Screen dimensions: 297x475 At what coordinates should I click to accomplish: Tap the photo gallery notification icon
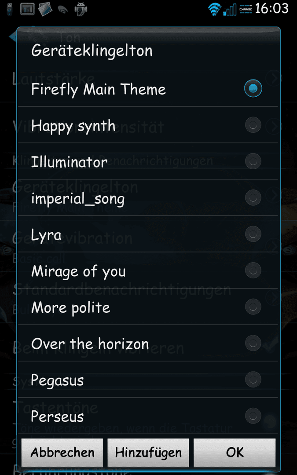click(x=45, y=9)
